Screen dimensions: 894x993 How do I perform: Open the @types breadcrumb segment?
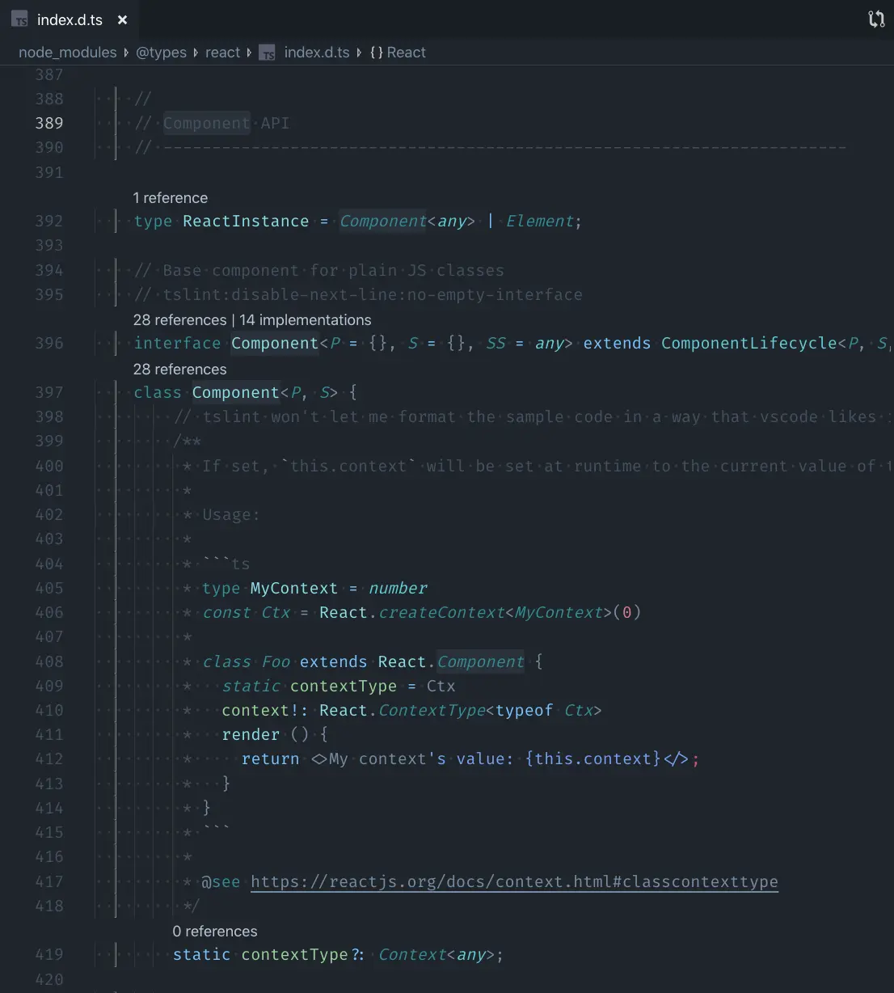click(161, 53)
